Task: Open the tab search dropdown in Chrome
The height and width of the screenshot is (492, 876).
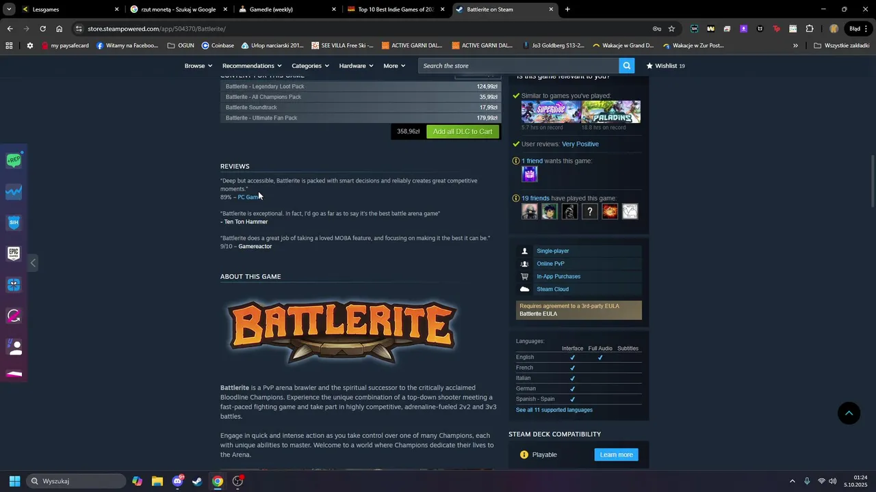Action: (9, 9)
